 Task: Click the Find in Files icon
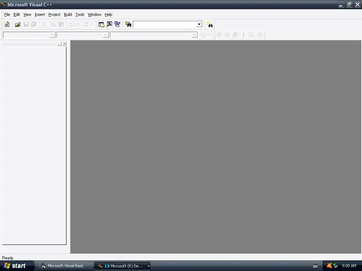(128, 24)
